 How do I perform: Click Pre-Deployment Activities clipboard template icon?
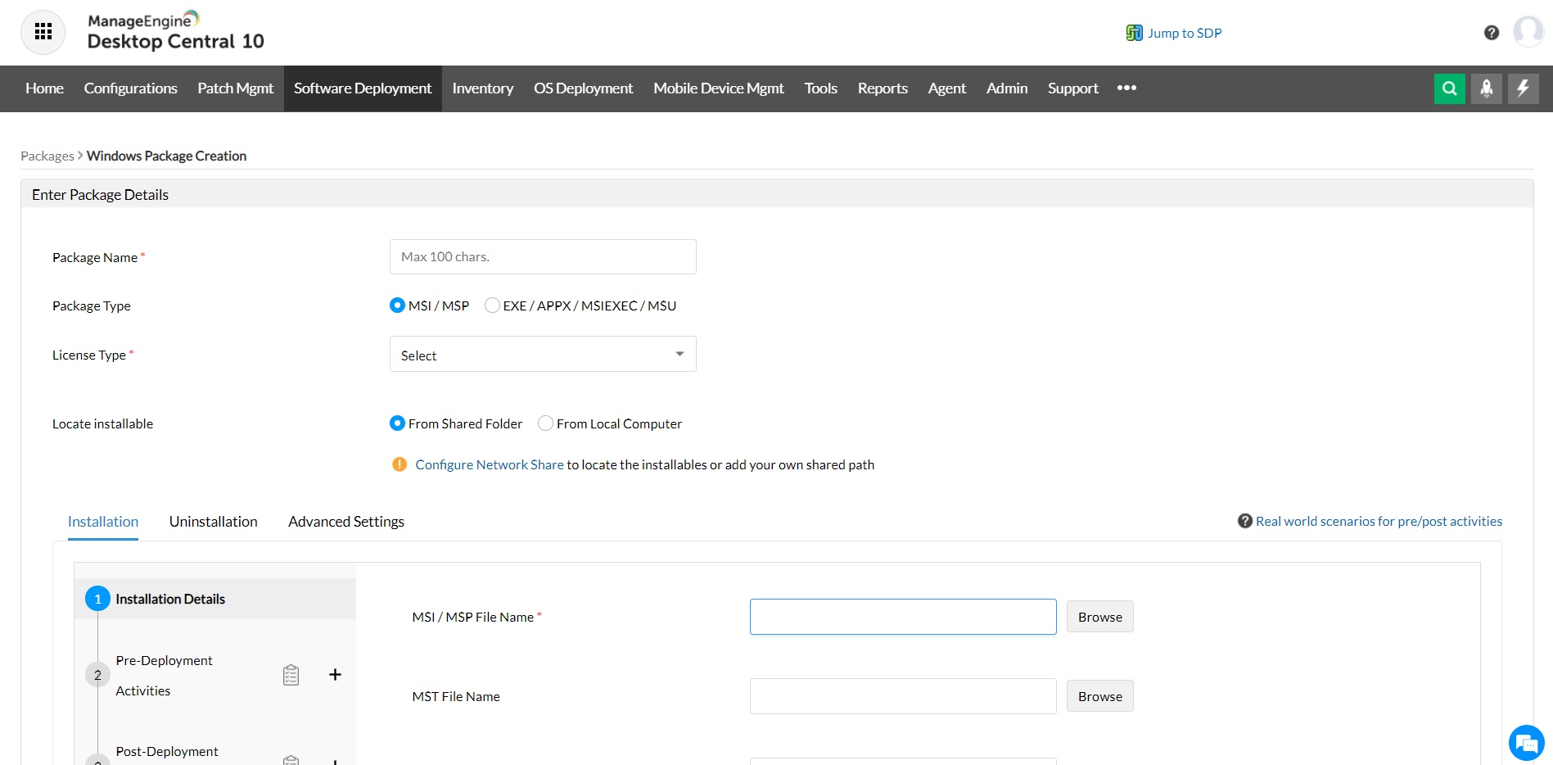[291, 675]
